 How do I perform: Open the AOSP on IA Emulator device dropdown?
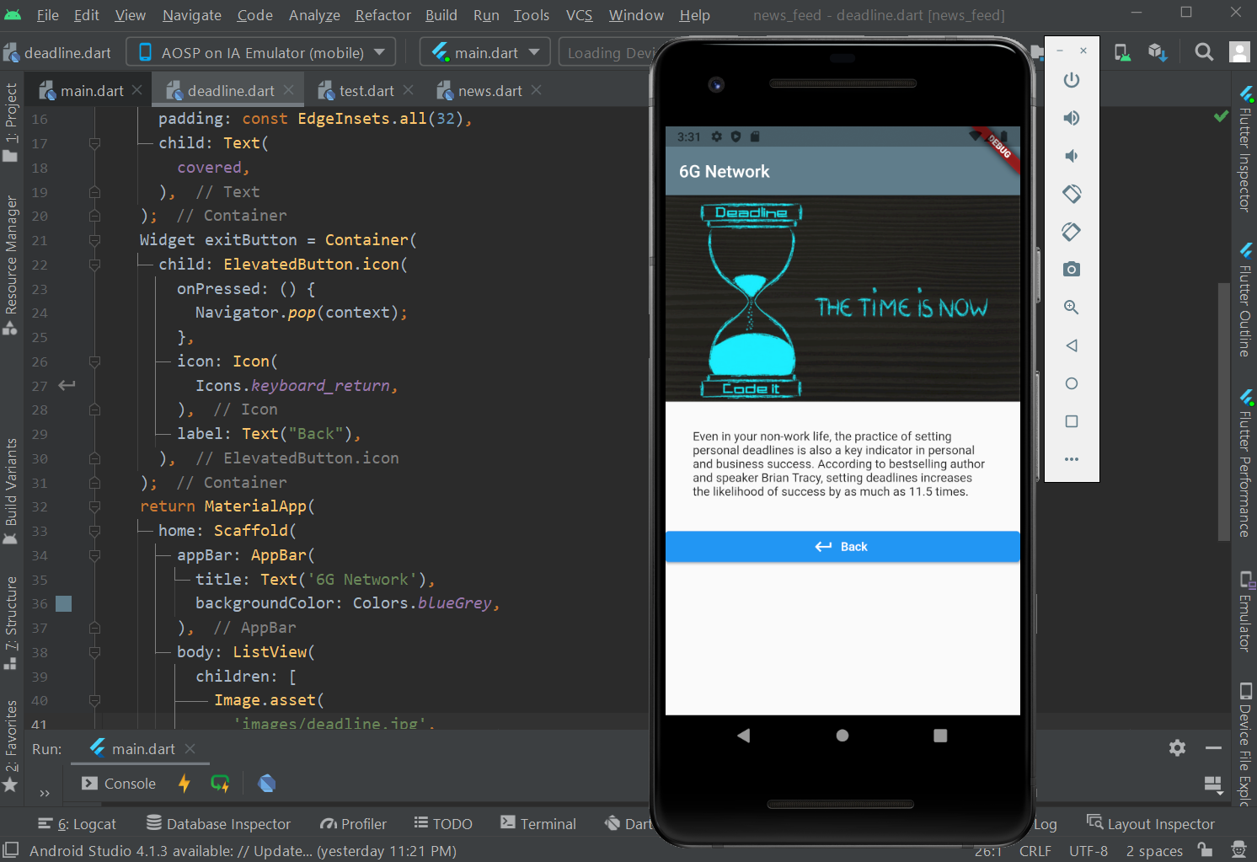coord(260,51)
